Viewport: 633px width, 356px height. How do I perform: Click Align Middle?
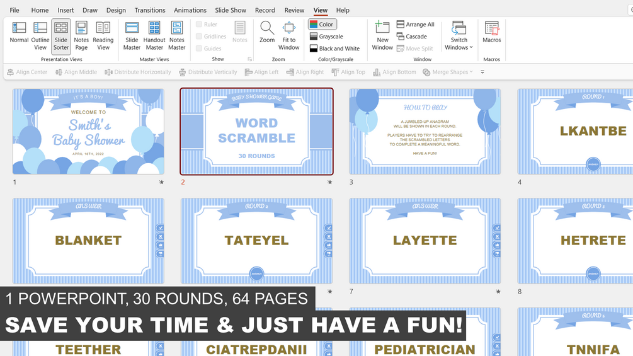point(76,72)
